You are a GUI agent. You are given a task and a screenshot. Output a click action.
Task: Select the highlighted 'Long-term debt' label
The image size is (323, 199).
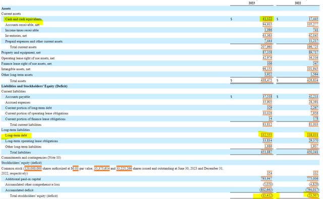16,136
